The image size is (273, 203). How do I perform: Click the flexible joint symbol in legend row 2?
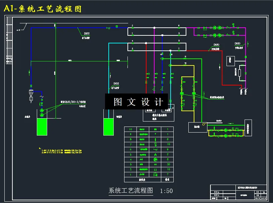[156, 169]
